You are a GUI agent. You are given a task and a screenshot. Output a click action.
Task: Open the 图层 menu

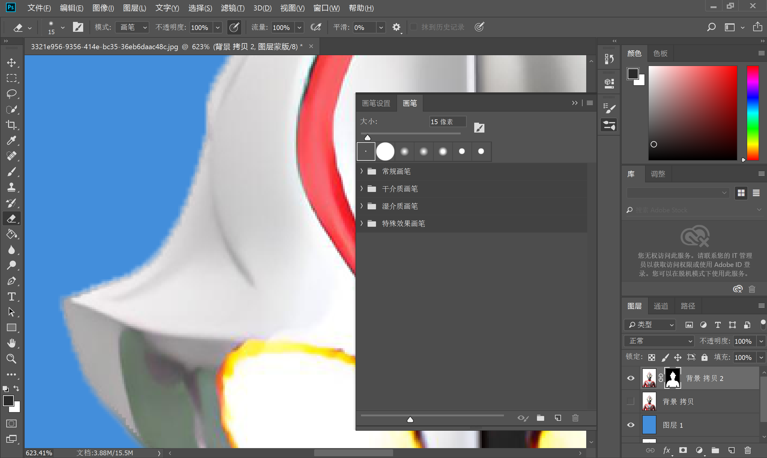tap(135, 8)
